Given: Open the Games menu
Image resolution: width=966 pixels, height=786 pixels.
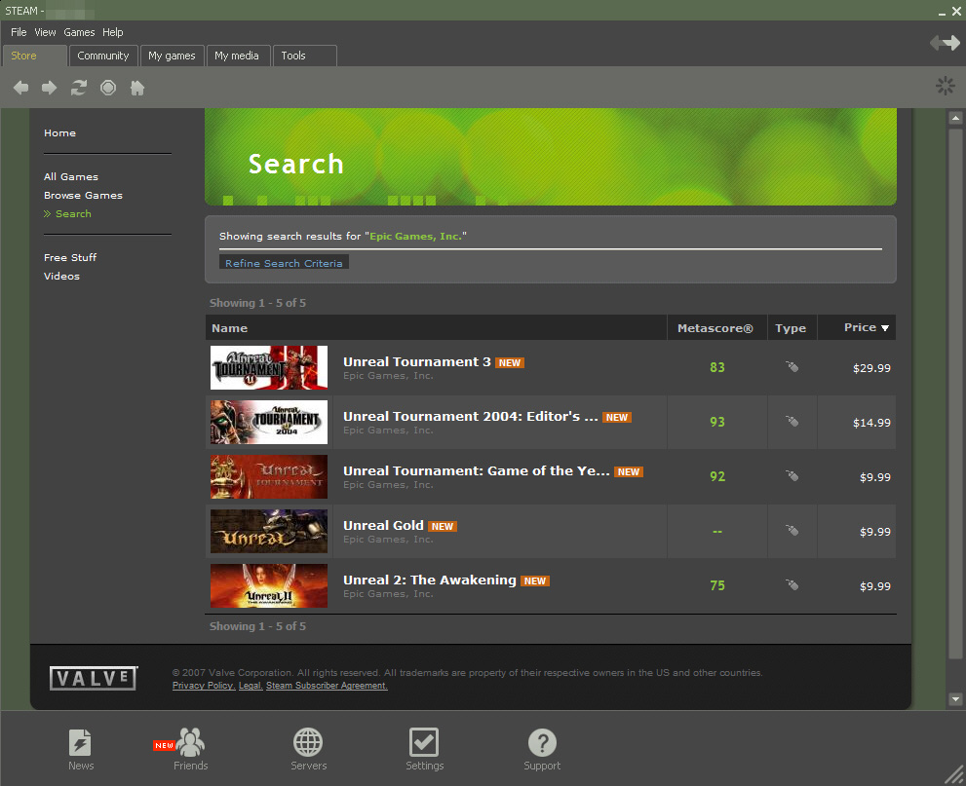Looking at the screenshot, I should [79, 32].
